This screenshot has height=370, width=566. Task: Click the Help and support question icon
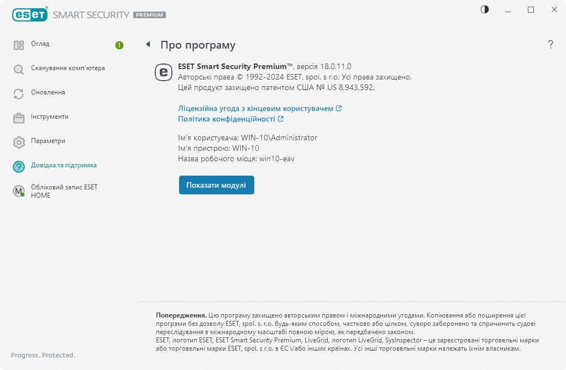[x=19, y=166]
